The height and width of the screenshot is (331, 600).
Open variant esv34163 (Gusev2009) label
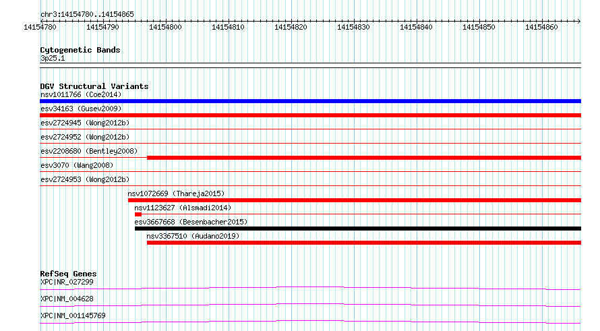click(x=81, y=109)
